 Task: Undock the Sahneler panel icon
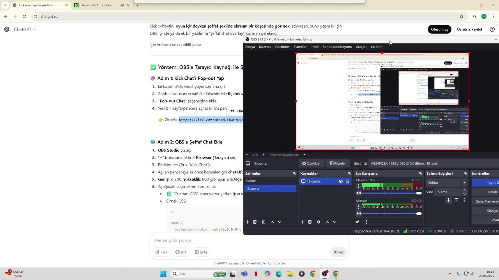[x=294, y=173]
